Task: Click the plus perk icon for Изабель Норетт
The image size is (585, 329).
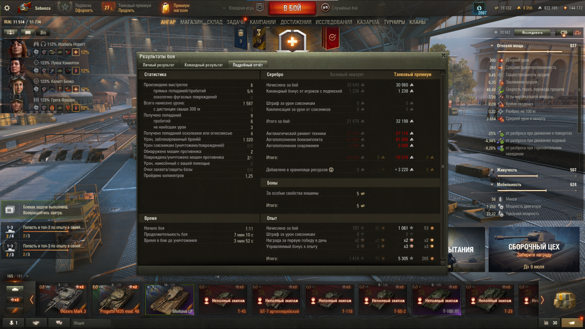Action: [x=76, y=52]
